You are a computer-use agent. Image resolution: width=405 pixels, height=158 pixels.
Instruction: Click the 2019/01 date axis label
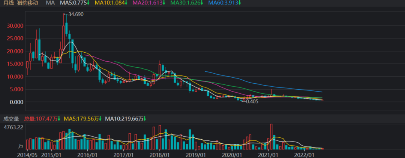(196, 155)
